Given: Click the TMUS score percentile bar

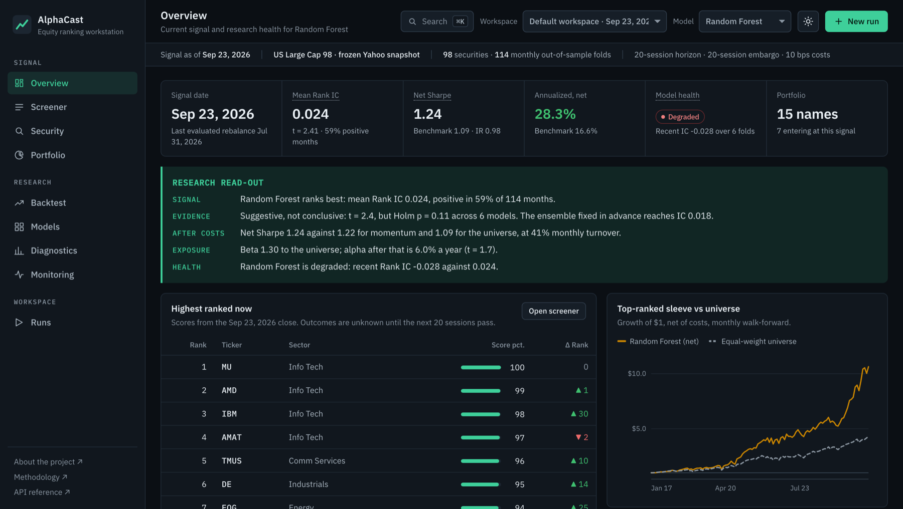Looking at the screenshot, I should [x=480, y=461].
